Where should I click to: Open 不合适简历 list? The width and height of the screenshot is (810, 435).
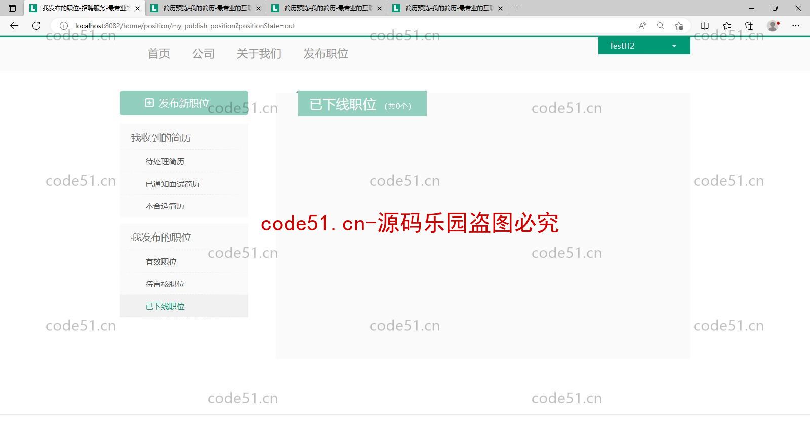point(165,206)
